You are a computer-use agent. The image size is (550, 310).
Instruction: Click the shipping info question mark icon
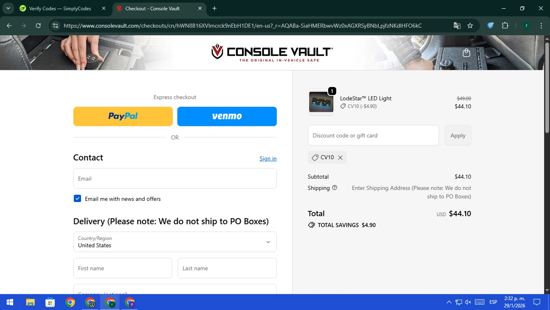tap(334, 188)
